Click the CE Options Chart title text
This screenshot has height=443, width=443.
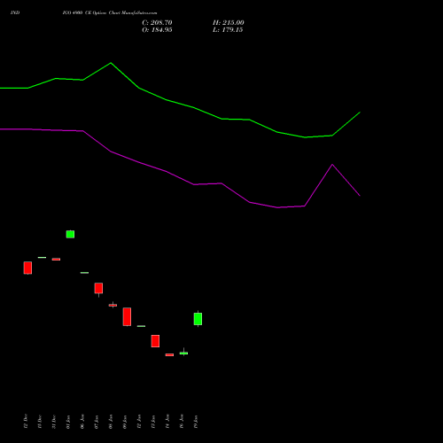(110, 12)
